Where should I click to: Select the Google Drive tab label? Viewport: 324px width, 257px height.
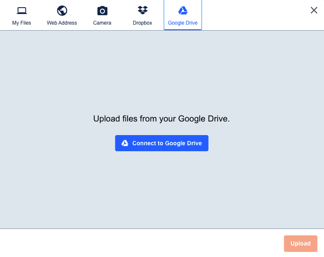point(183,23)
